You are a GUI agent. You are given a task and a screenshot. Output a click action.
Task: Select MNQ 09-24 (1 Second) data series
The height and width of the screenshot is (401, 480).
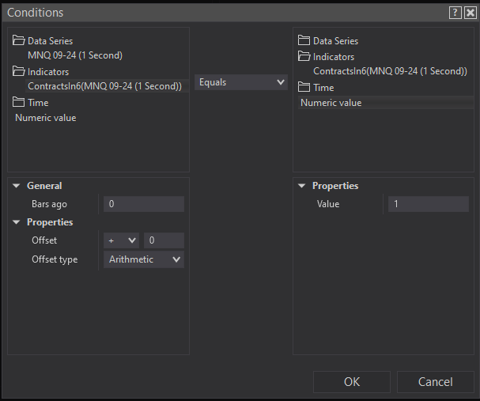[75, 55]
